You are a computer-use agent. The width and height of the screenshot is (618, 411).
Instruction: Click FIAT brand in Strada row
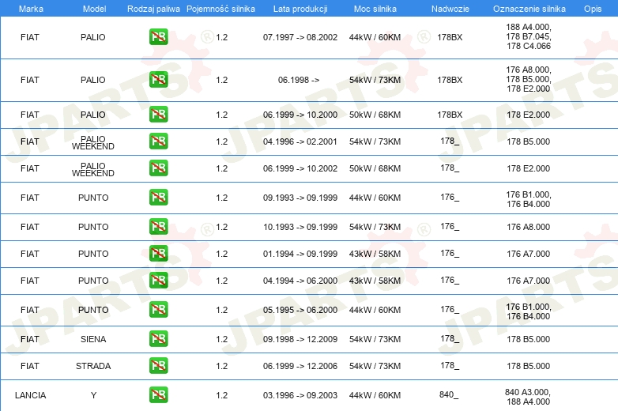click(30, 366)
